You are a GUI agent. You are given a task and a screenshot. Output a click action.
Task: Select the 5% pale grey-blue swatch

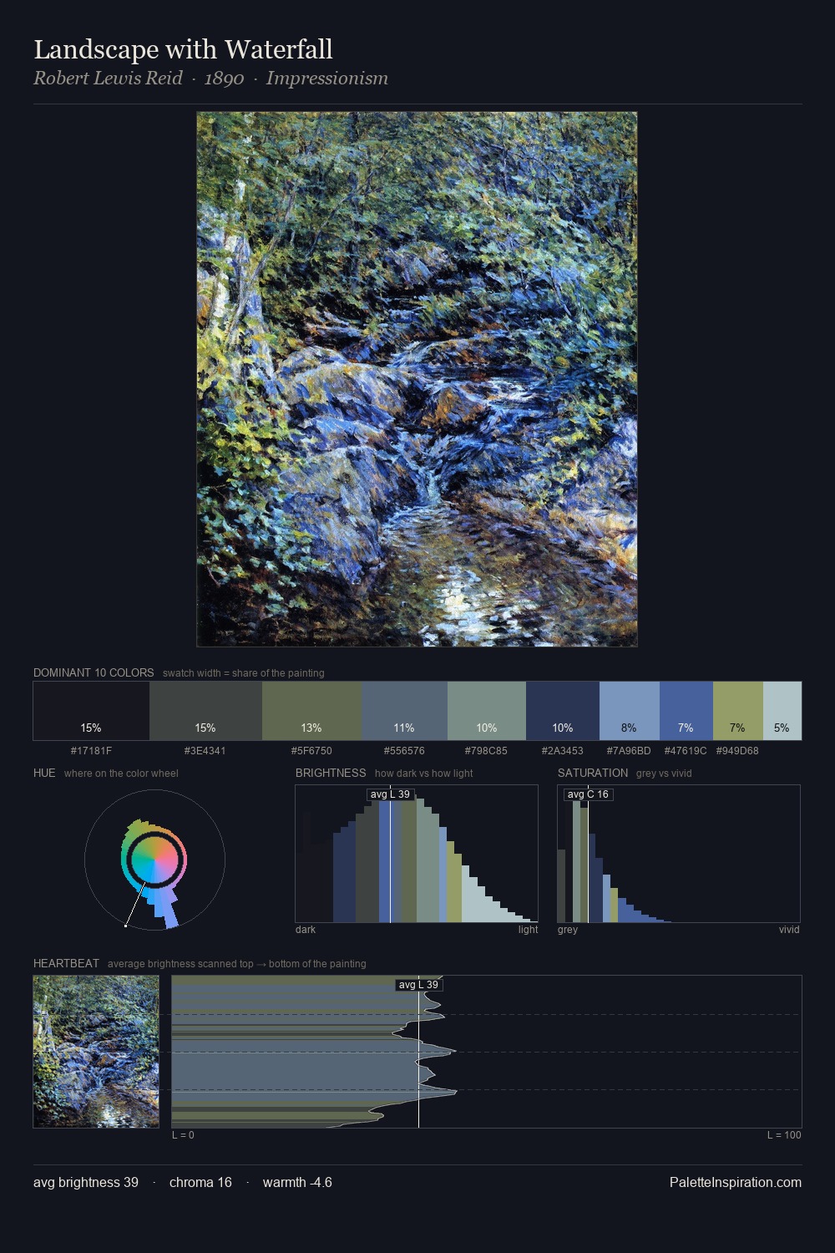pos(782,711)
